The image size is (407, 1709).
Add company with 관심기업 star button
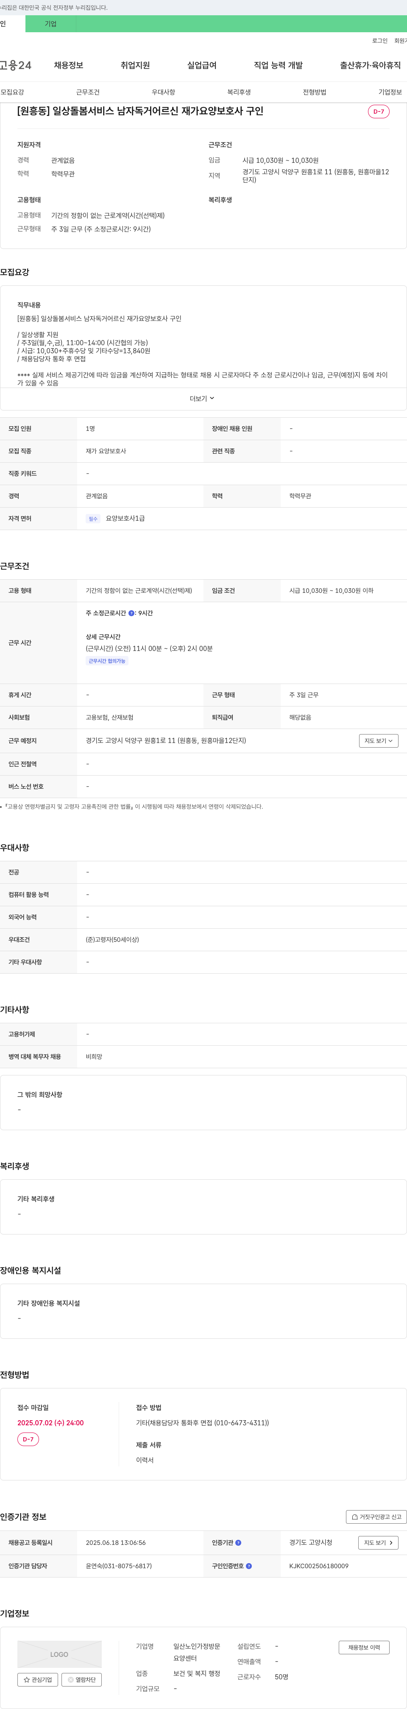37,1680
